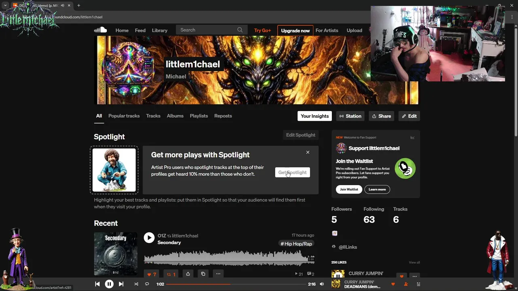The height and width of the screenshot is (291, 518).
Task: Click the search magnifier icon
Action: coord(240,30)
